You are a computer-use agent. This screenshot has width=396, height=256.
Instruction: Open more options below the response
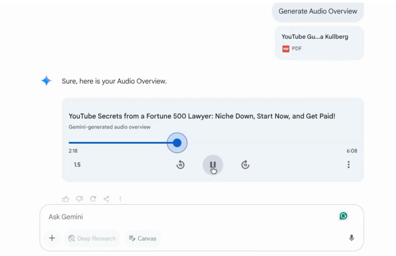point(120,199)
